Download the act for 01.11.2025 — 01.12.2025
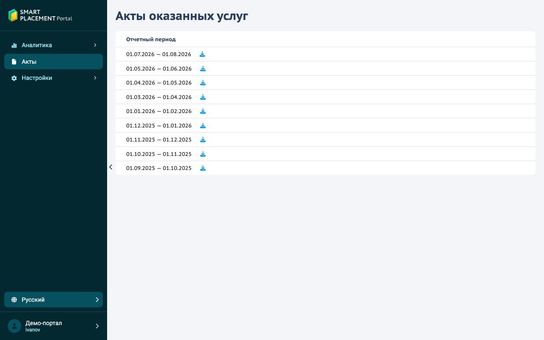Screen dimensions: 544x340 point(203,140)
